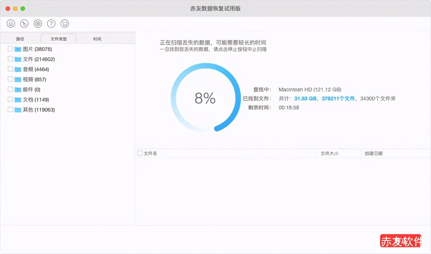This screenshot has height=254, width=431.
Task: Open the disk/scan selection icon in toolbar
Action: tap(24, 23)
